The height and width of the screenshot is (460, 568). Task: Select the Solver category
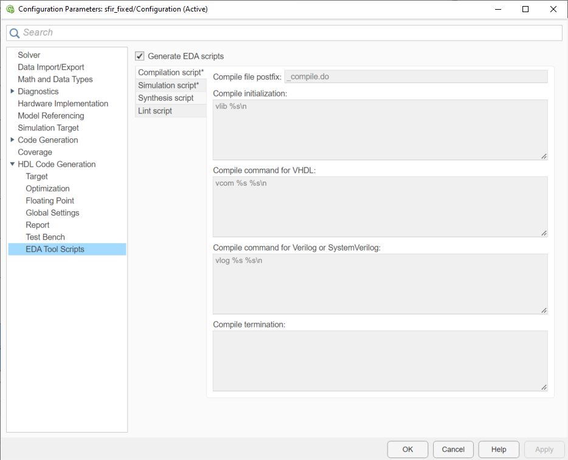(x=29, y=55)
